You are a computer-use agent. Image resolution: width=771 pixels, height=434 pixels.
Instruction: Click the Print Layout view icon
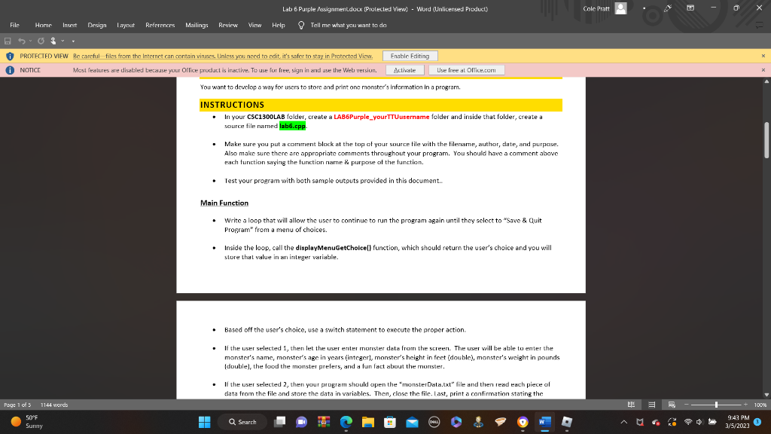click(652, 404)
